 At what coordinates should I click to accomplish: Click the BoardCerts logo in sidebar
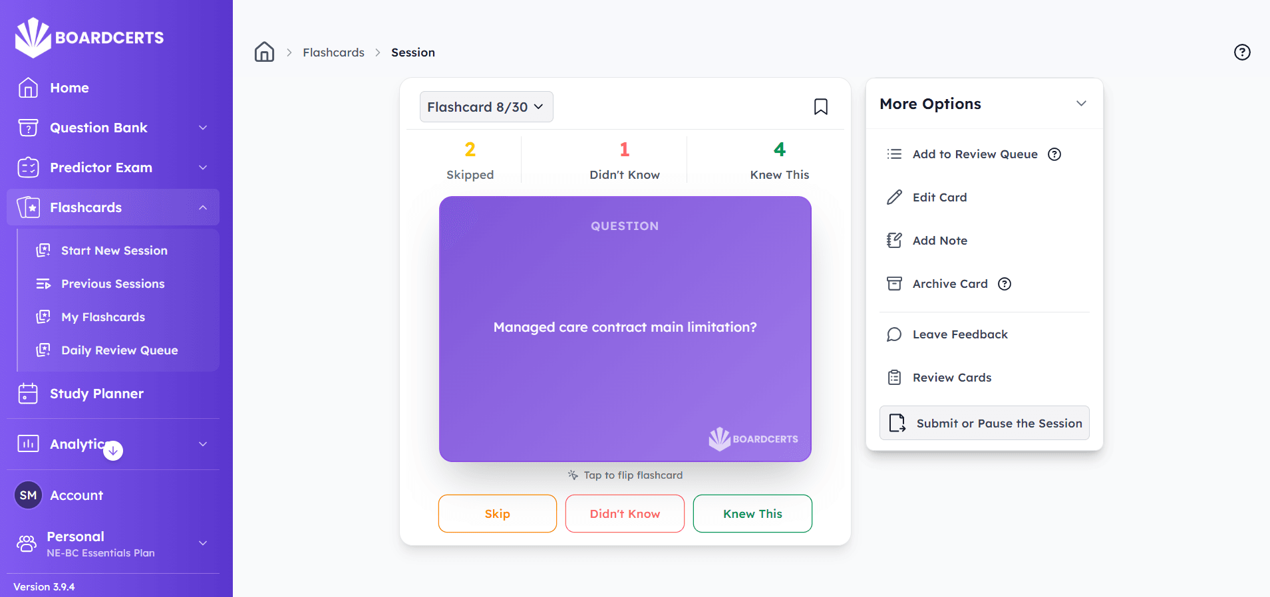89,37
